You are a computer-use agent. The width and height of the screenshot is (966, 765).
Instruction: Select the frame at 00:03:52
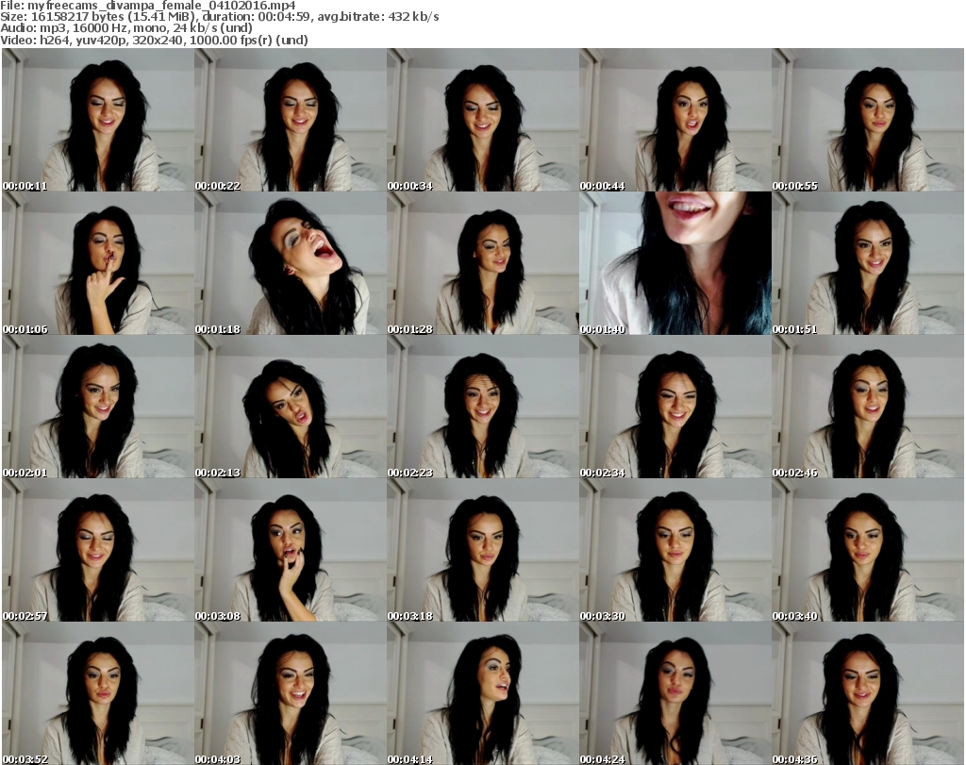pyautogui.click(x=97, y=693)
